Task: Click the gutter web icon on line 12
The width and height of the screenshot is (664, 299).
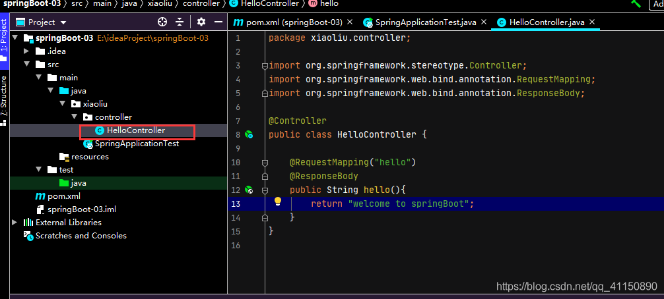Action: (249, 190)
